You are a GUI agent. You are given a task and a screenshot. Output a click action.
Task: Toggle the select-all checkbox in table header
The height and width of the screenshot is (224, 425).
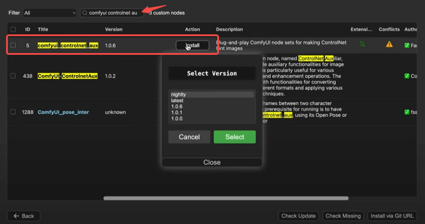coord(13,30)
